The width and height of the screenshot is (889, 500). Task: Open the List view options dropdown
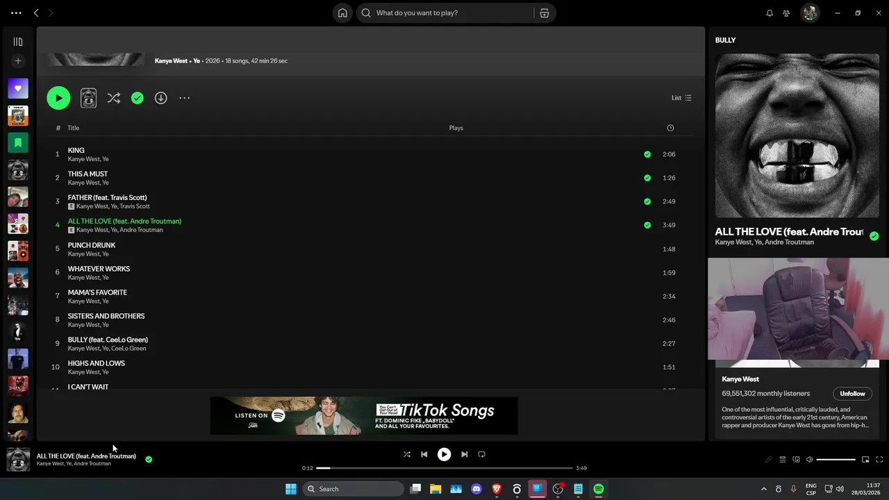pos(681,98)
